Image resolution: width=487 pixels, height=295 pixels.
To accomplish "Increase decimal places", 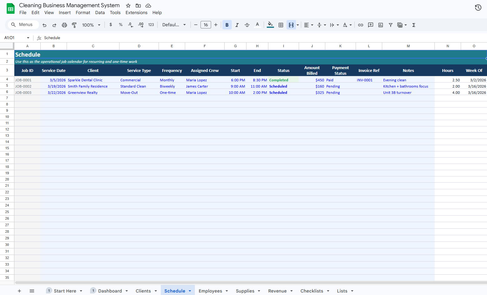I will pos(141,25).
